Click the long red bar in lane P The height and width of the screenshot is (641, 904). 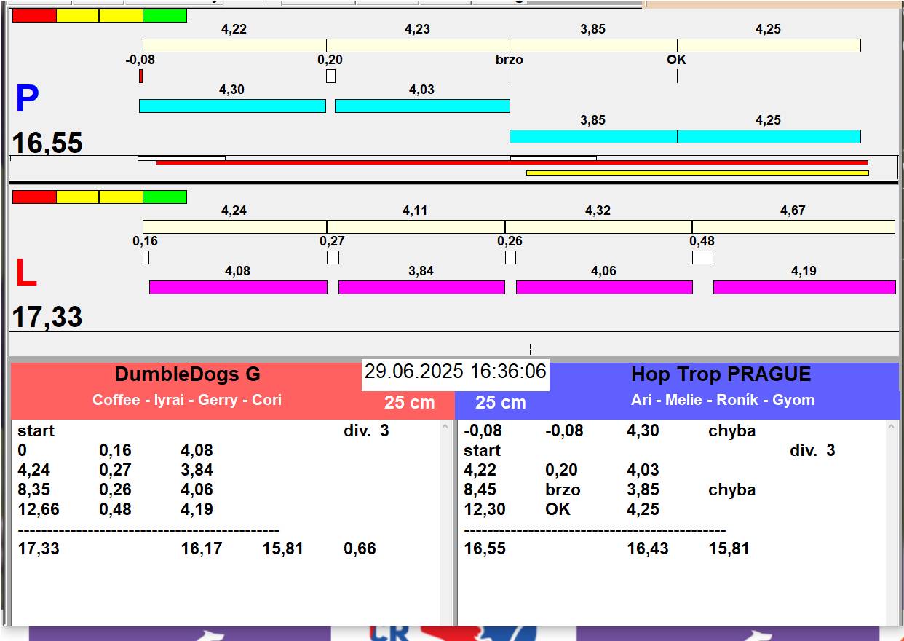[512, 163]
